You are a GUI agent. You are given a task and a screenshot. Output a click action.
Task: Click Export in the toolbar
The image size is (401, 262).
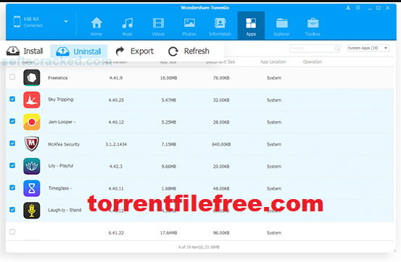135,51
